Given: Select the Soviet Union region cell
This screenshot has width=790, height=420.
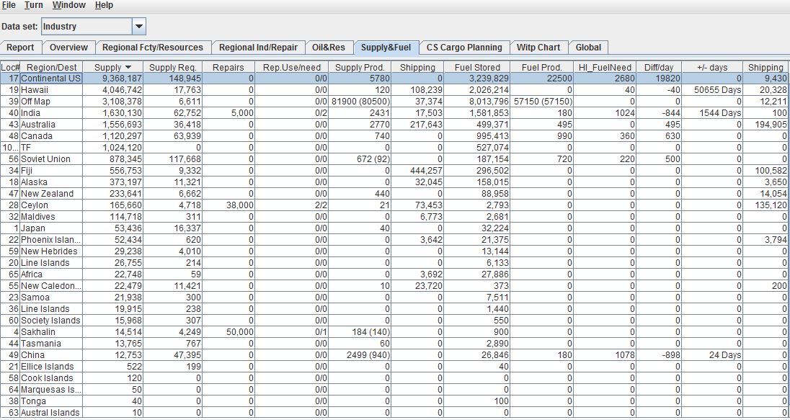Looking at the screenshot, I should pyautogui.click(x=51, y=158).
